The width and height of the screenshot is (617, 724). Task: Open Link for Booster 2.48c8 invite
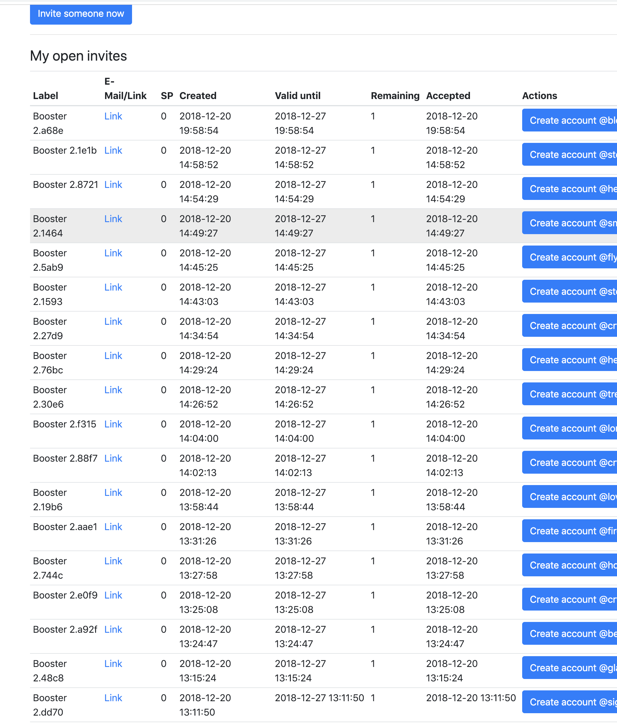pyautogui.click(x=113, y=664)
